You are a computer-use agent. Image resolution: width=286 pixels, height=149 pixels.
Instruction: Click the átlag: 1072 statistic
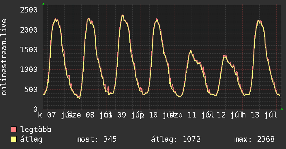coord(176,139)
